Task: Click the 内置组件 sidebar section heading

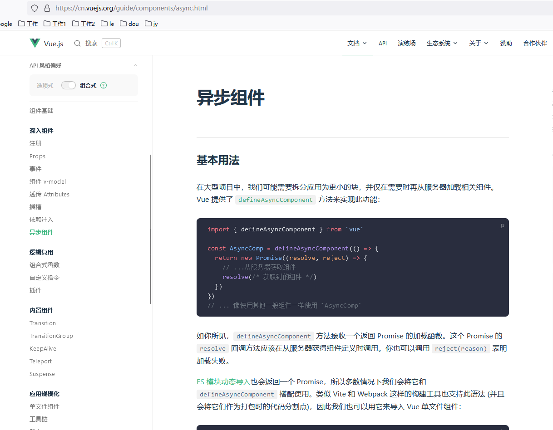Action: (x=41, y=310)
